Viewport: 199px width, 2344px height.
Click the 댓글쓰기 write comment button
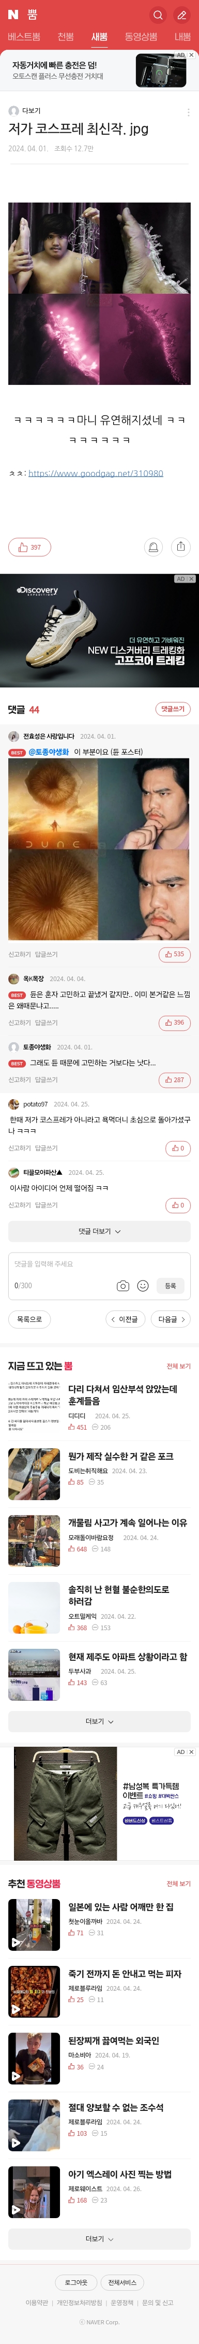[173, 709]
